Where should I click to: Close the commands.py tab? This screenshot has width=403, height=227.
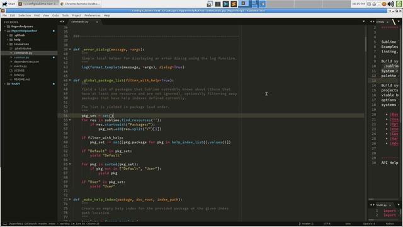pos(97,22)
